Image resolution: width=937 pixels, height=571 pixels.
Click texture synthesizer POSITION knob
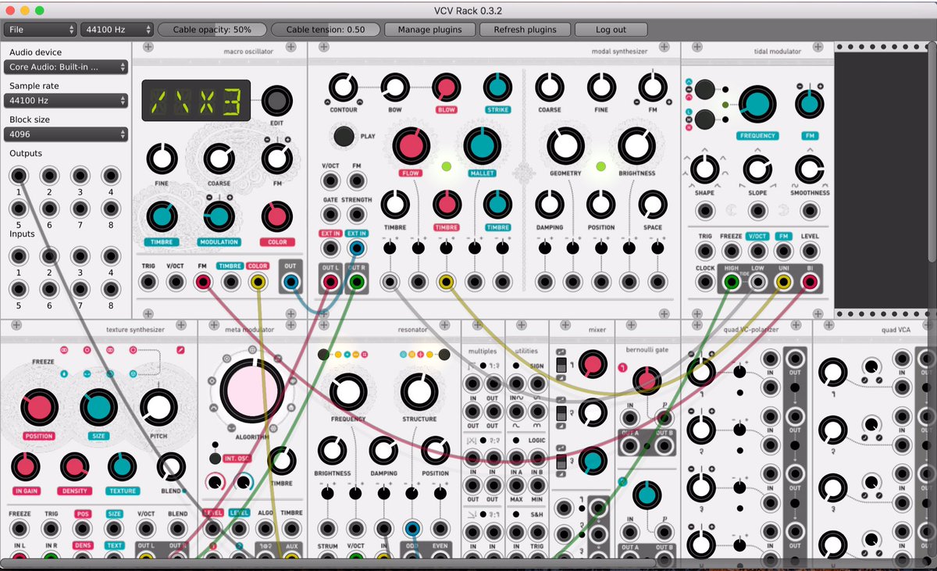click(x=39, y=408)
